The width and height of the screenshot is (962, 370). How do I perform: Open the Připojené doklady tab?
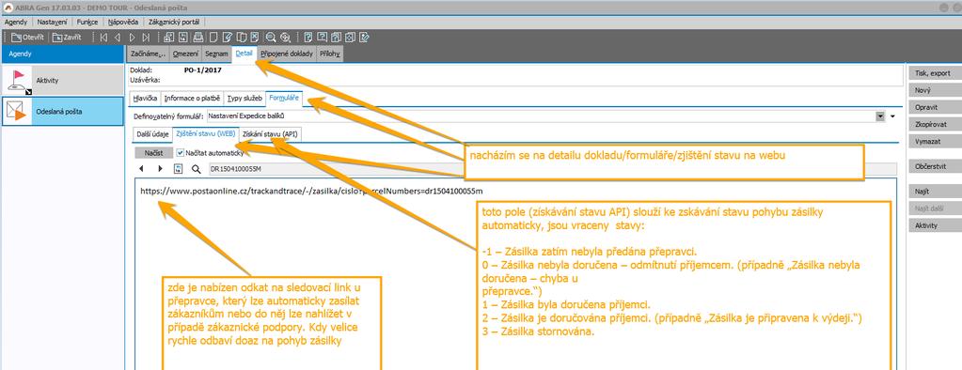[287, 54]
